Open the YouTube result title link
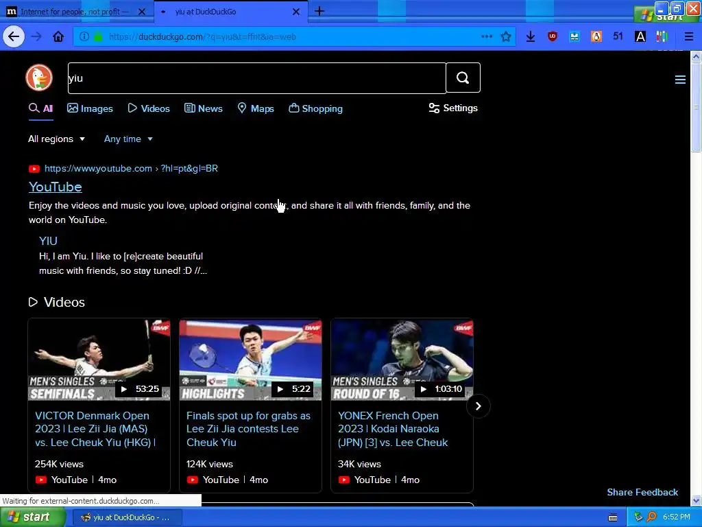The height and width of the screenshot is (527, 702). click(x=55, y=187)
